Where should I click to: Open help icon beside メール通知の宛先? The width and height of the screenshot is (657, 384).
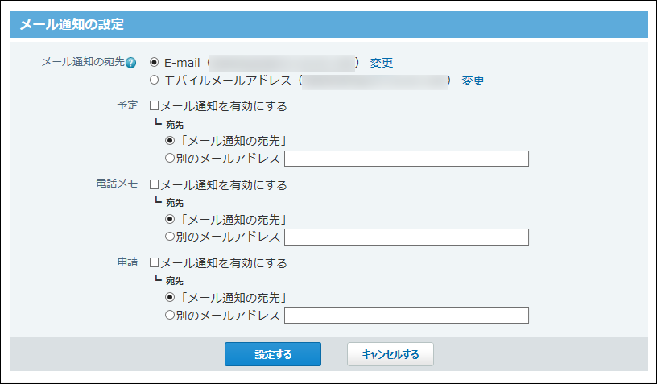[130, 63]
